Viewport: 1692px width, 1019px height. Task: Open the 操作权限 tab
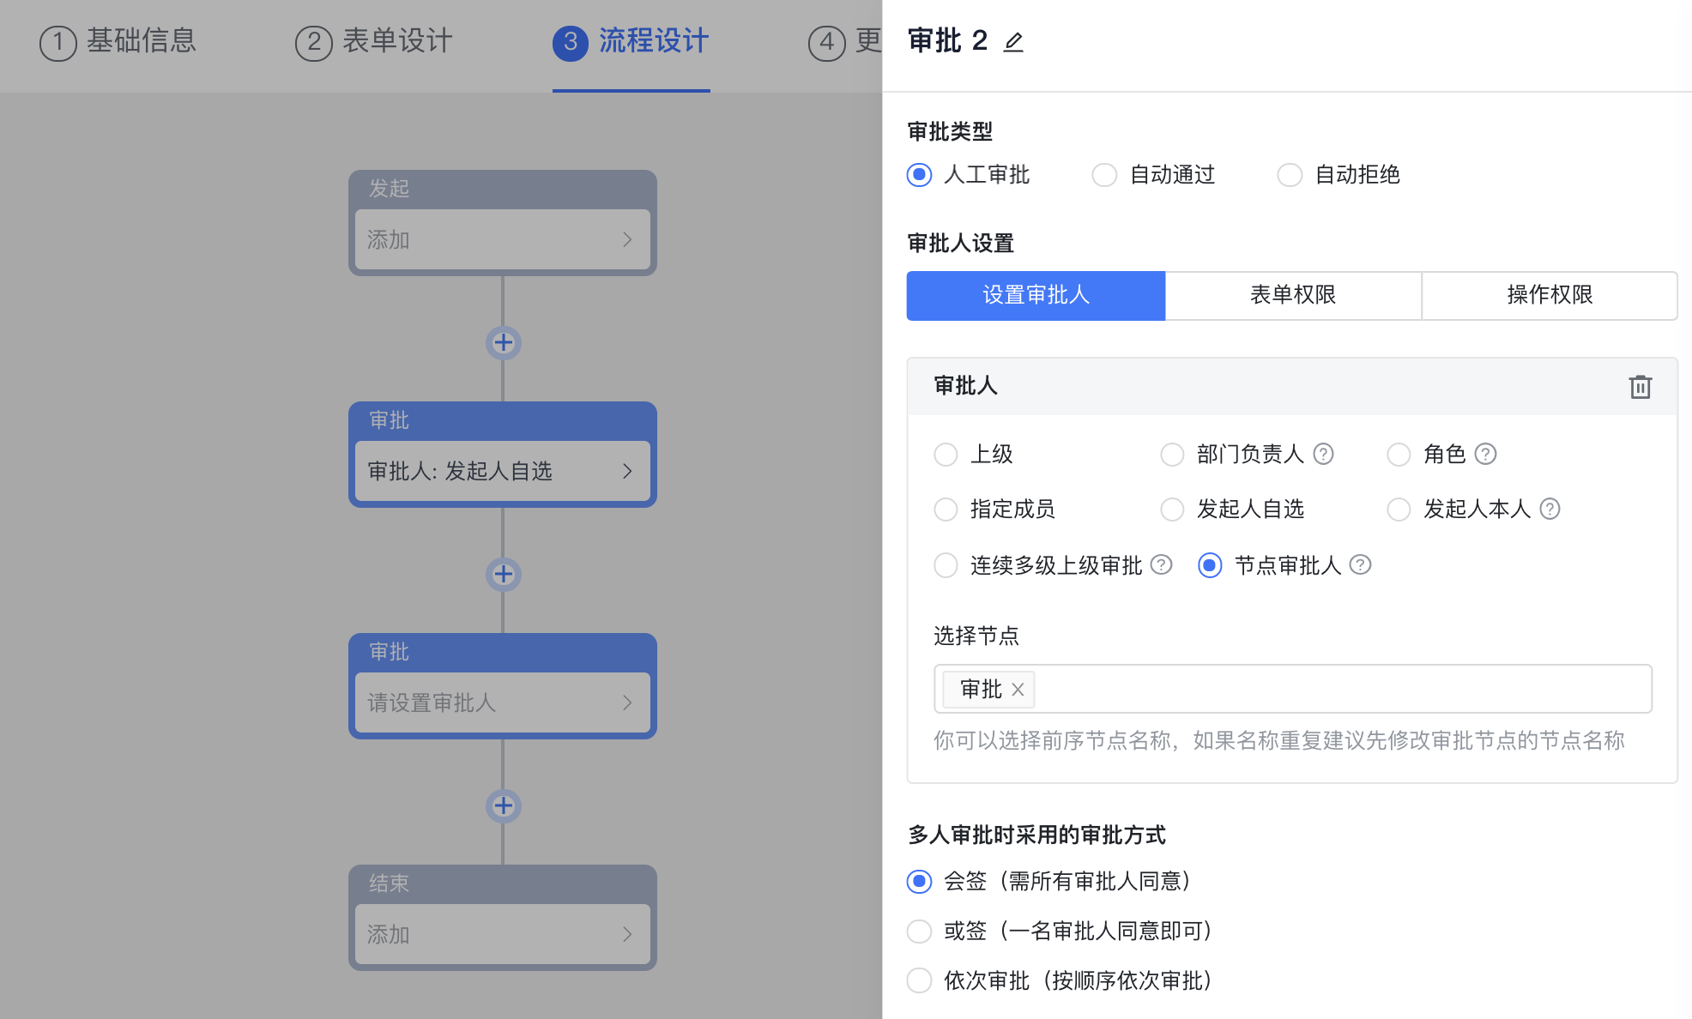point(1549,295)
